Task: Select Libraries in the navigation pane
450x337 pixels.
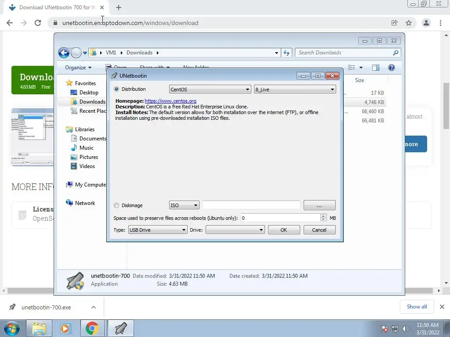Action: pyautogui.click(x=85, y=129)
